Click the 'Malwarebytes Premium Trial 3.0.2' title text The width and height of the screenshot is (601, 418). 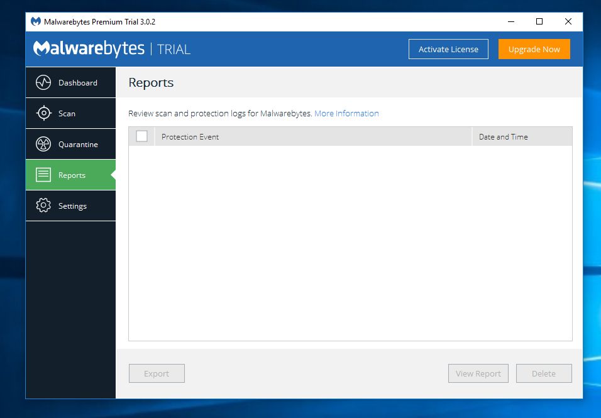pyautogui.click(x=100, y=22)
